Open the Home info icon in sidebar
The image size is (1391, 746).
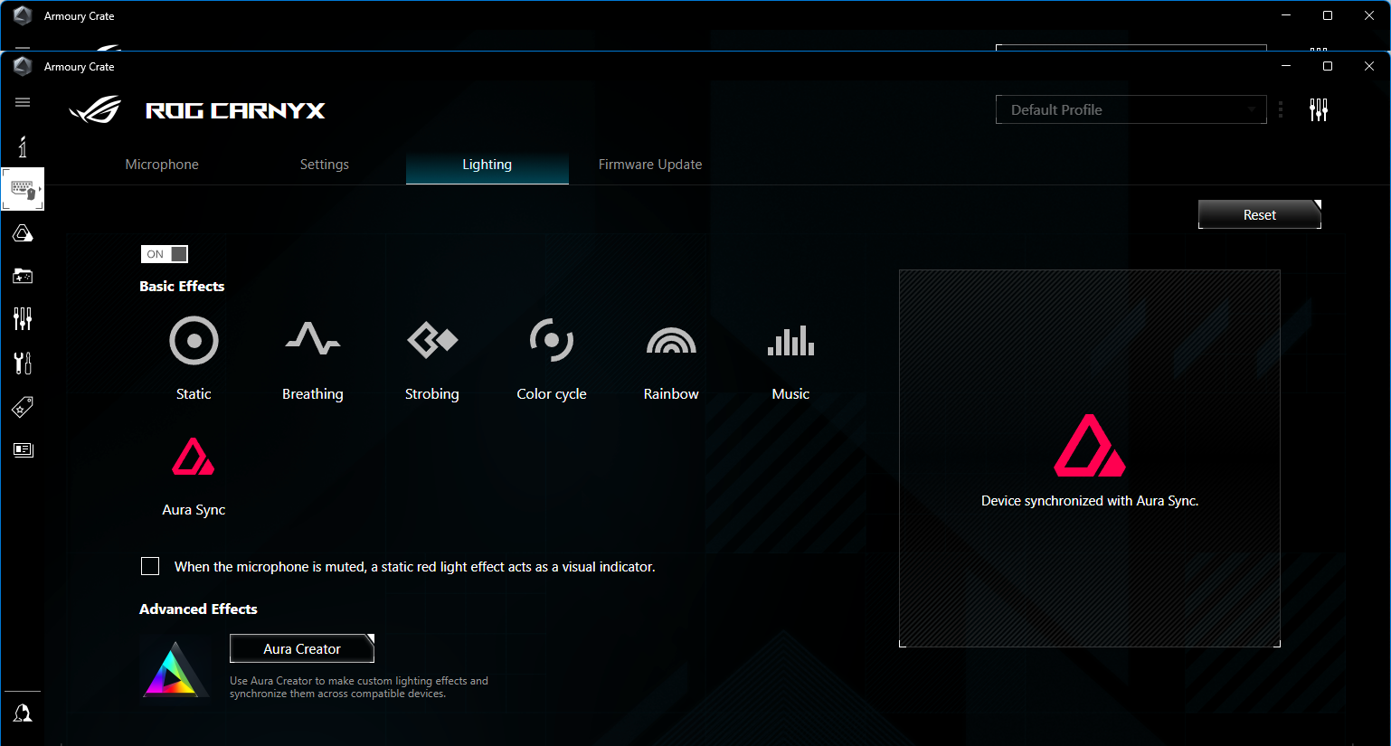(23, 146)
